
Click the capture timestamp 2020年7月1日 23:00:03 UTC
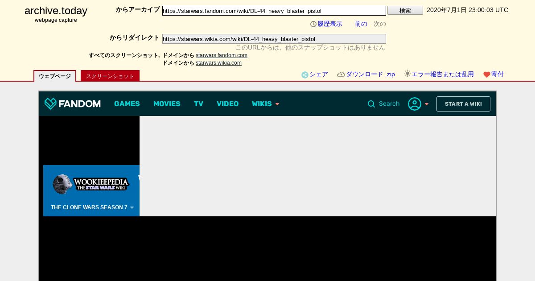pyautogui.click(x=467, y=10)
